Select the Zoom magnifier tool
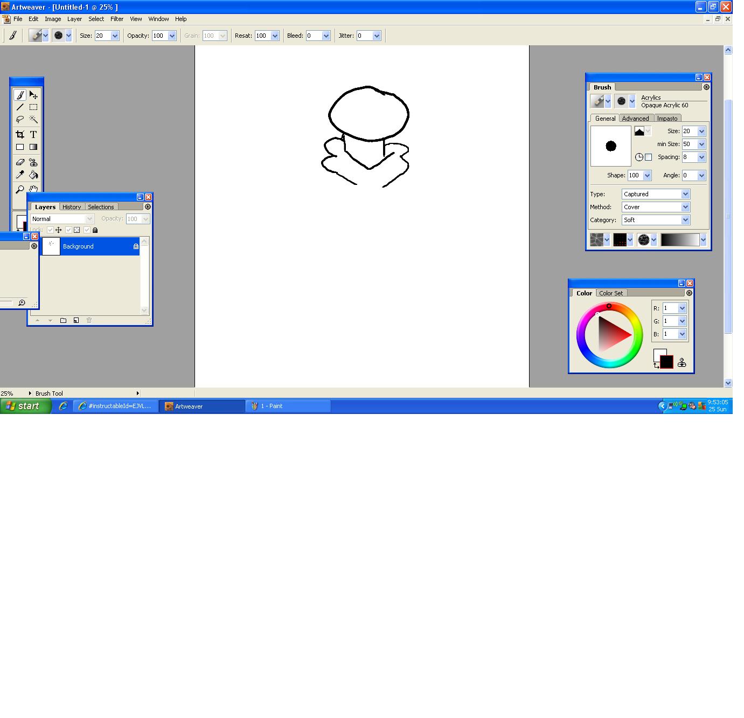The width and height of the screenshot is (744, 718). tap(20, 189)
